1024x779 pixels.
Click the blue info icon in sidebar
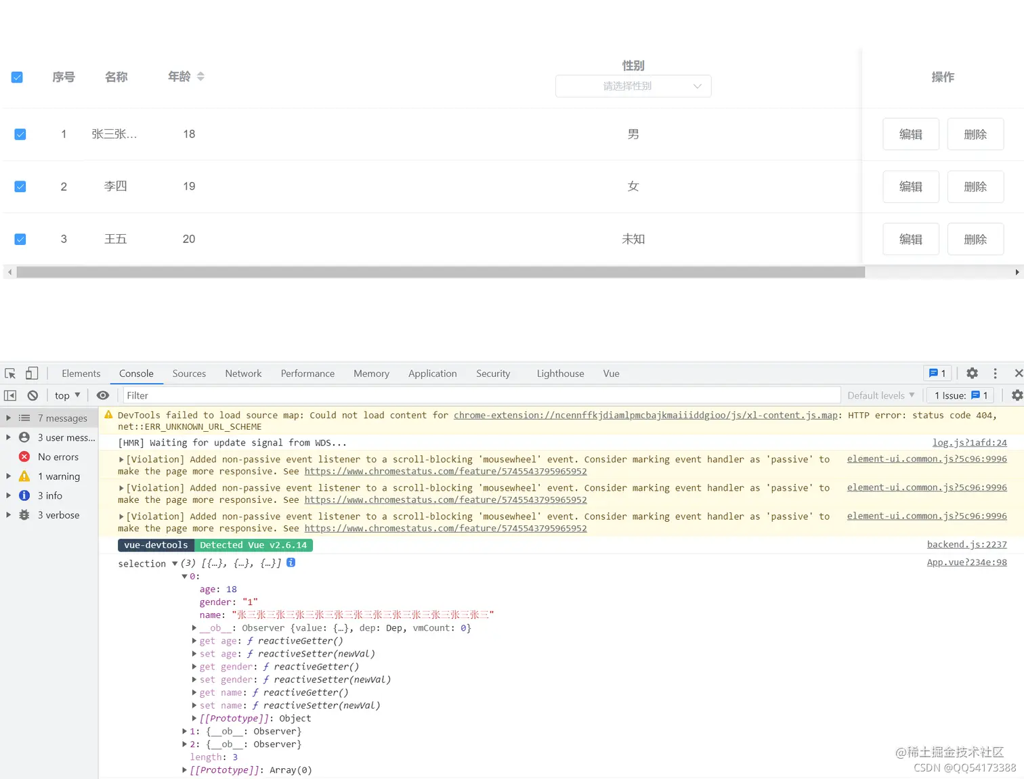[24, 495]
